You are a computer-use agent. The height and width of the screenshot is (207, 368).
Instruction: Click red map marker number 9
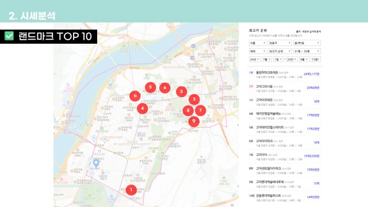[x=194, y=121]
